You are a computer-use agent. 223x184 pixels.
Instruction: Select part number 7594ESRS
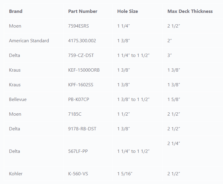tap(79, 26)
